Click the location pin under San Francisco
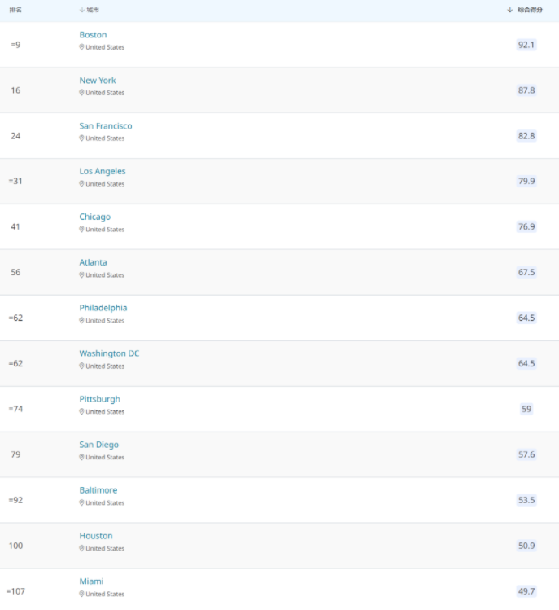The height and width of the screenshot is (610, 559). tap(81, 138)
